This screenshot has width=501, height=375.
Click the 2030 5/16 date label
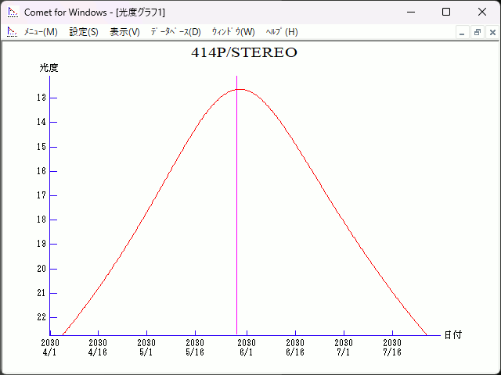click(x=195, y=348)
